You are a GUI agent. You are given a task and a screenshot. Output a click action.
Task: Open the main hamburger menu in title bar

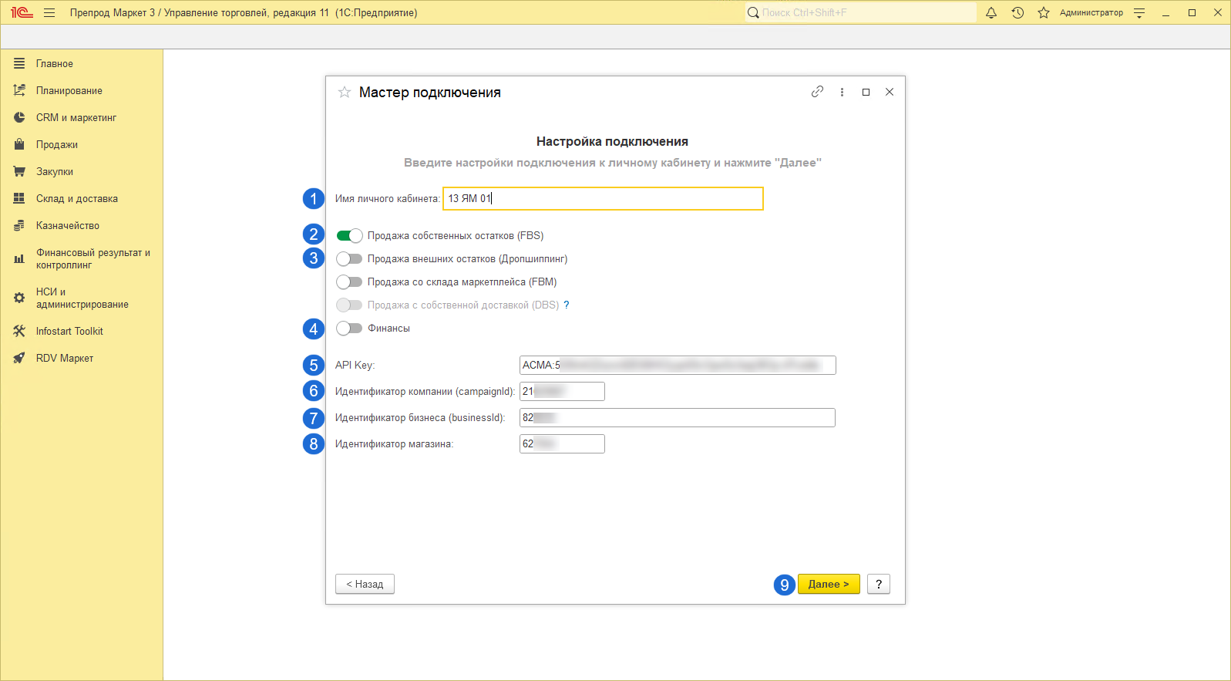pyautogui.click(x=49, y=12)
